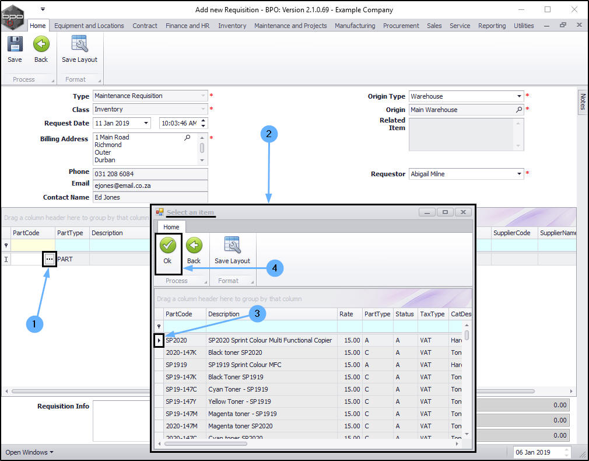The width and height of the screenshot is (589, 461).
Task: Click the Origin search magnifier icon
Action: point(519,110)
